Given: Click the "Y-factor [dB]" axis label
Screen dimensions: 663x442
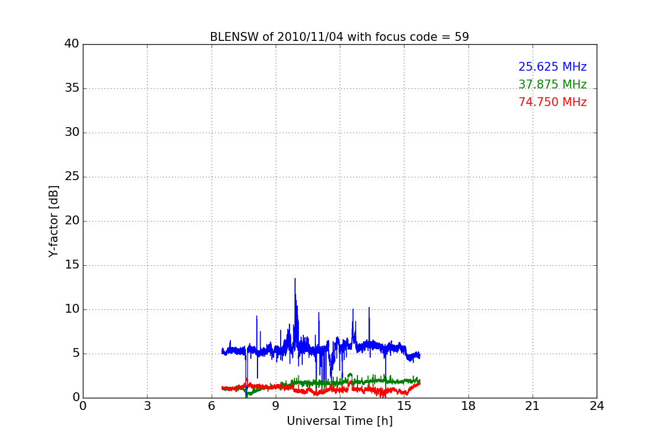Looking at the screenshot, I should 54,221.
